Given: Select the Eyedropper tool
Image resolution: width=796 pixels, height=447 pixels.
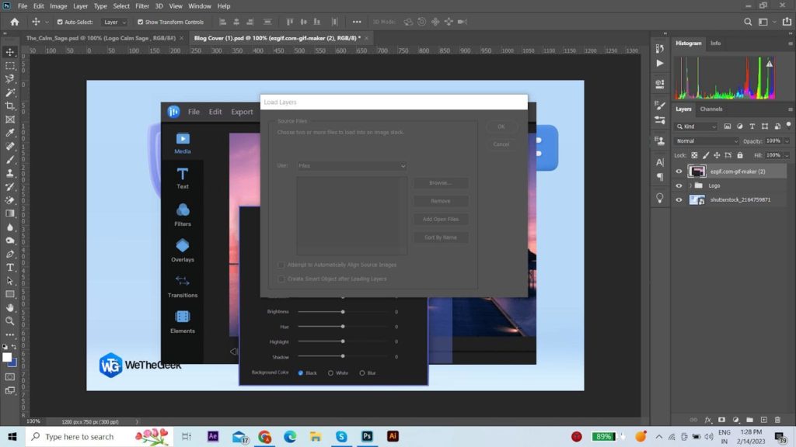Looking at the screenshot, I should click(9, 133).
